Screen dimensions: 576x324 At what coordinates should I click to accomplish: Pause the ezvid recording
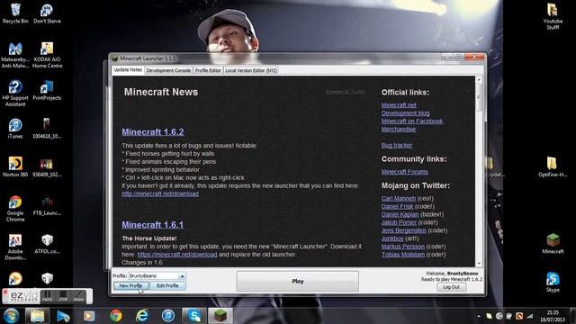click(47, 296)
